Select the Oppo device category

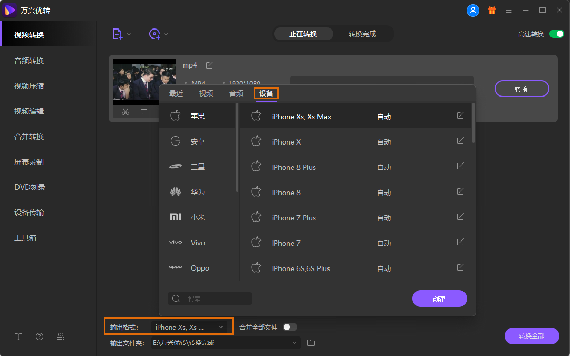tap(197, 268)
